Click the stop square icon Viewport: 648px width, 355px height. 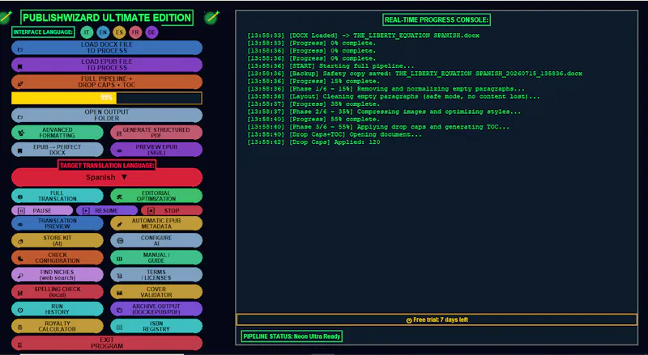click(151, 210)
